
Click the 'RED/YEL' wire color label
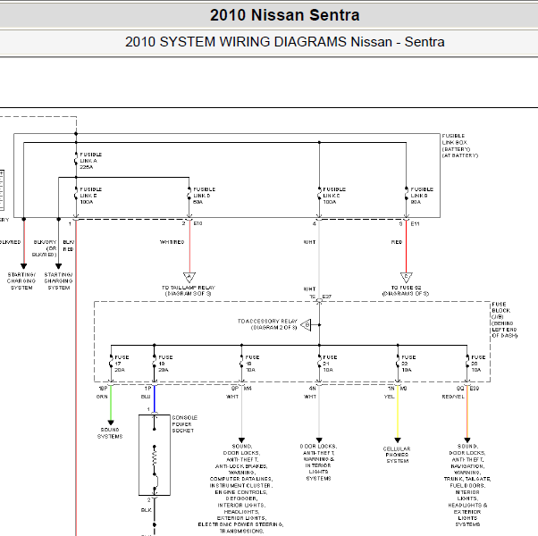[453, 397]
